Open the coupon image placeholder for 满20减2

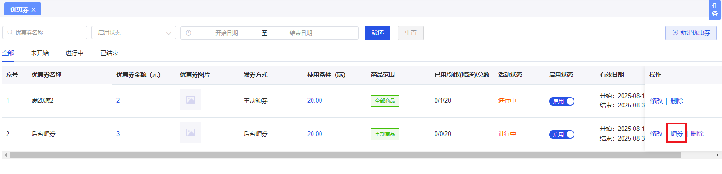click(190, 99)
